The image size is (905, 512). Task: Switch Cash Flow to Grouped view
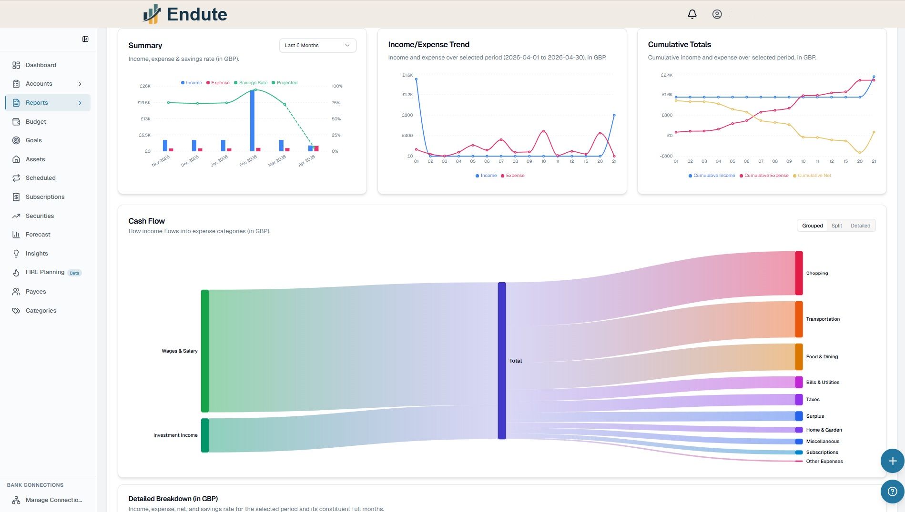tap(812, 226)
